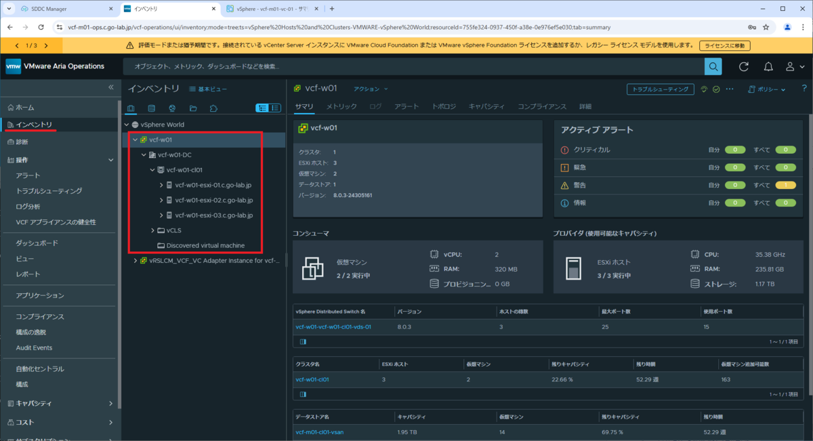Open the ポリシー dropdown
The image size is (813, 441).
(x=766, y=89)
